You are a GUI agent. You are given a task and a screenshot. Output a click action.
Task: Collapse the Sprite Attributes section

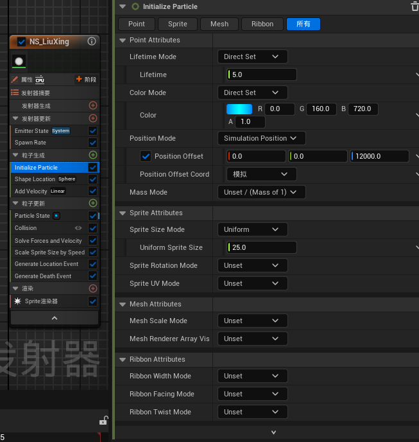[123, 213]
